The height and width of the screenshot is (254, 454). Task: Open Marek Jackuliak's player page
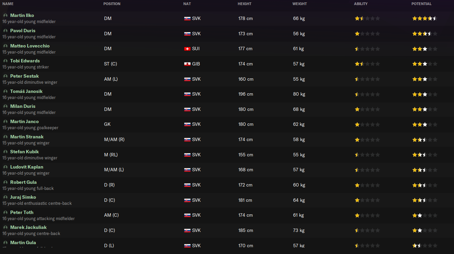pyautogui.click(x=28, y=228)
